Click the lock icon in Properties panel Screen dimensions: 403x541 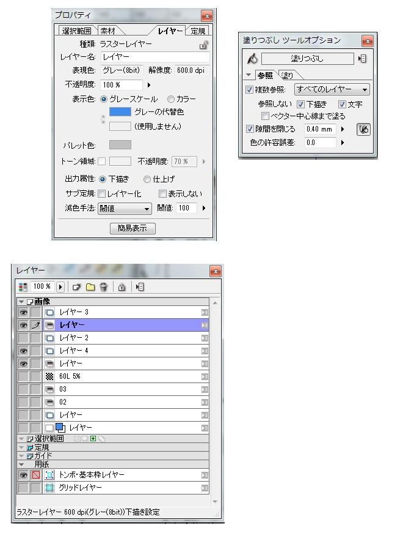(204, 45)
